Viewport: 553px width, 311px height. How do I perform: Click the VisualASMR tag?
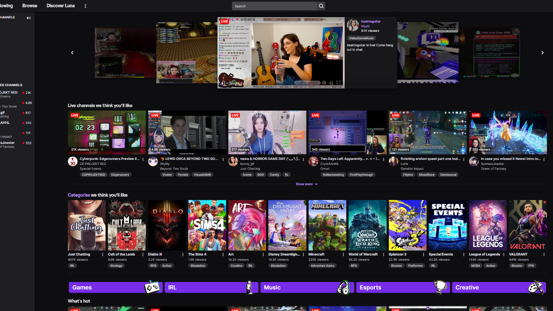[202, 175]
